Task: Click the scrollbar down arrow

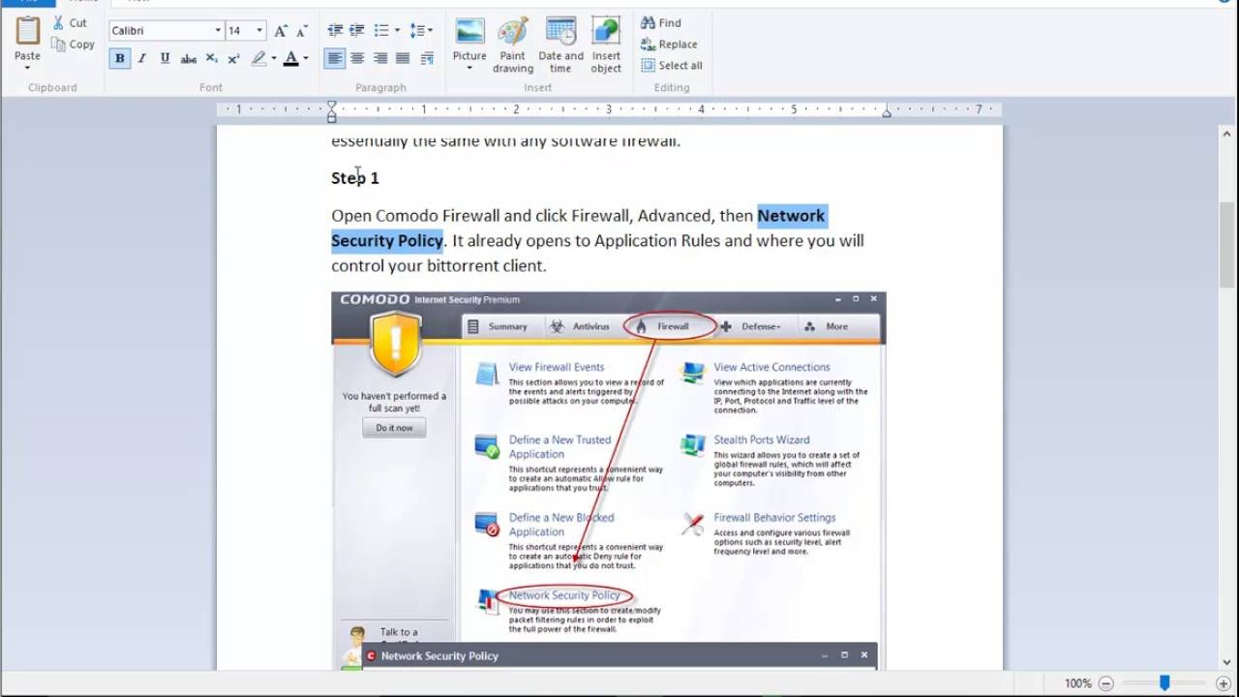Action: 1227,661
